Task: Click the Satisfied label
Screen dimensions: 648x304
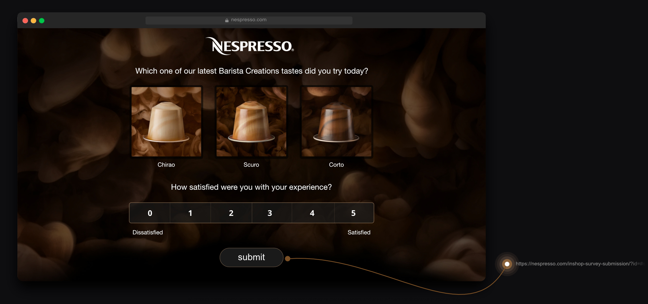Action: pos(359,232)
